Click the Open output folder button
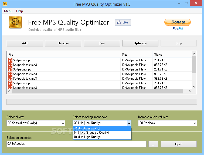This screenshot has width=204, height=155. click(179, 144)
